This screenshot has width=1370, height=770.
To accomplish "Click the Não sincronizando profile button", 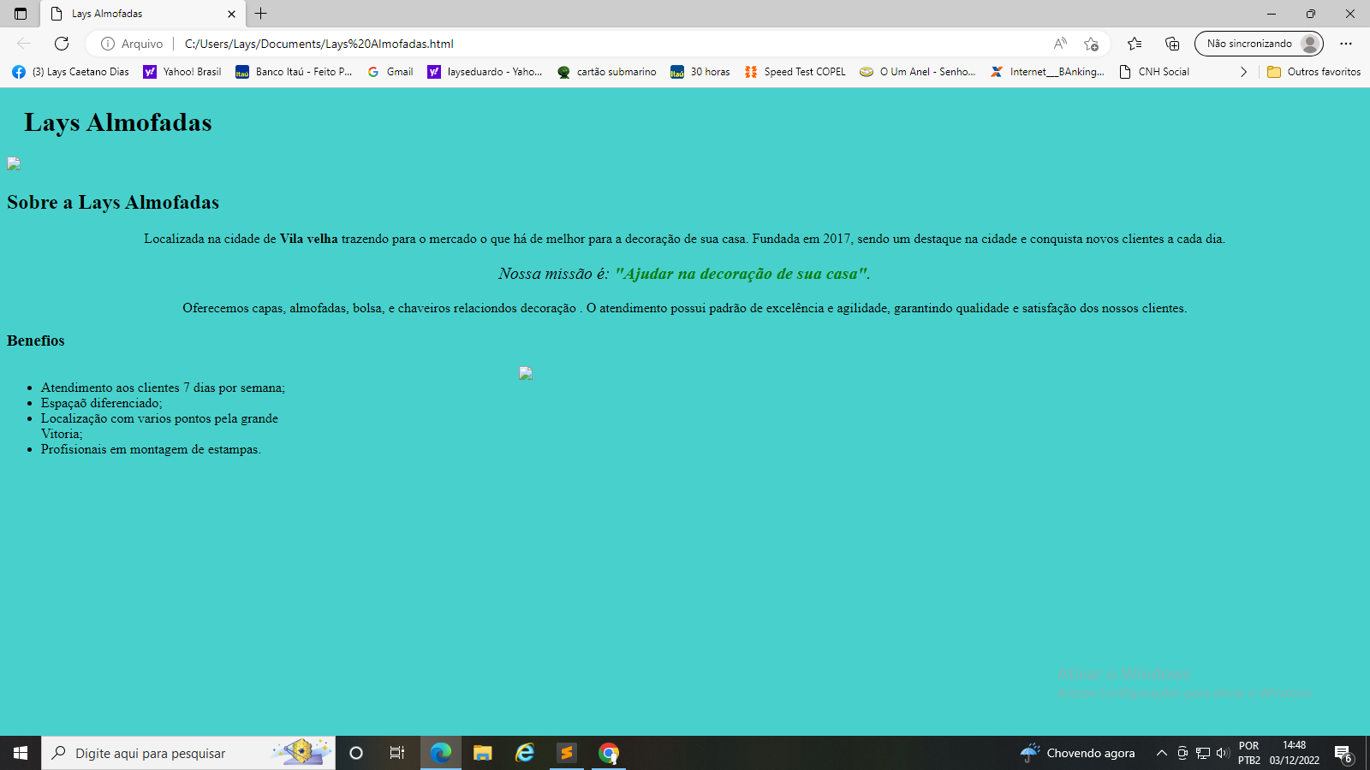I will tap(1259, 44).
